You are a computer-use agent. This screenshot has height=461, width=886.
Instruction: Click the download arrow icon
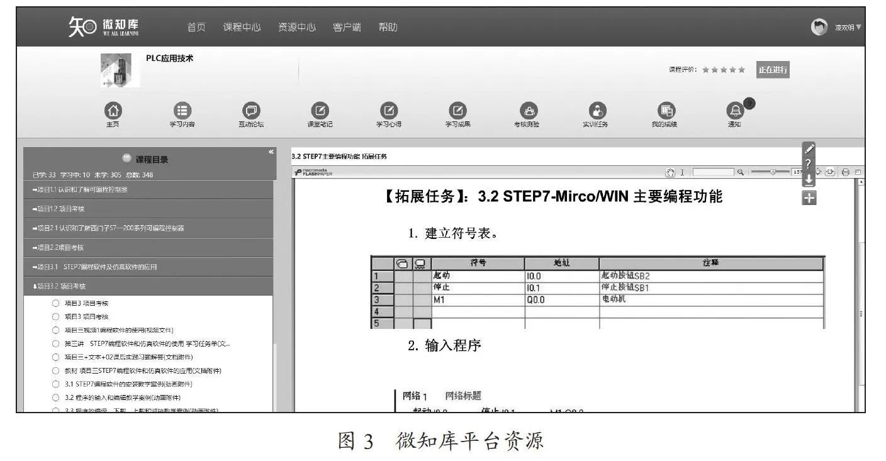tap(810, 179)
